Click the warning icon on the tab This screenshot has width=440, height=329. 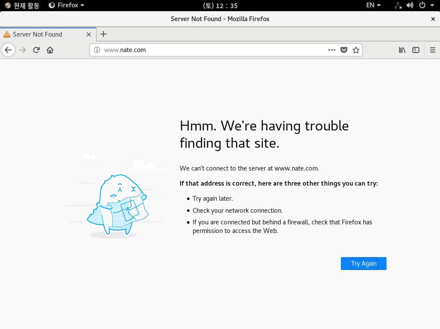pos(7,34)
